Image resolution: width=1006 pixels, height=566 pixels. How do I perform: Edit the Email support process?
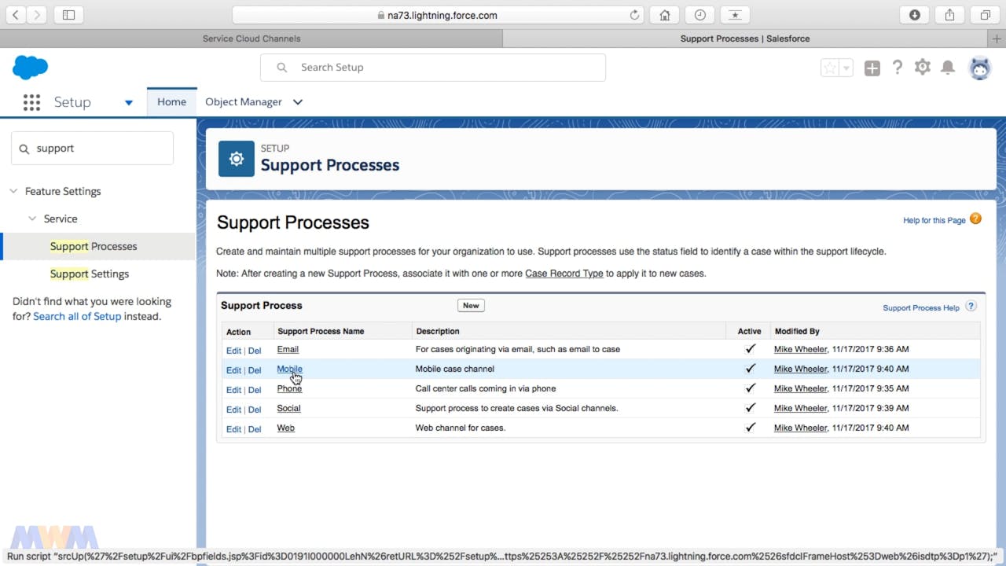(x=233, y=350)
